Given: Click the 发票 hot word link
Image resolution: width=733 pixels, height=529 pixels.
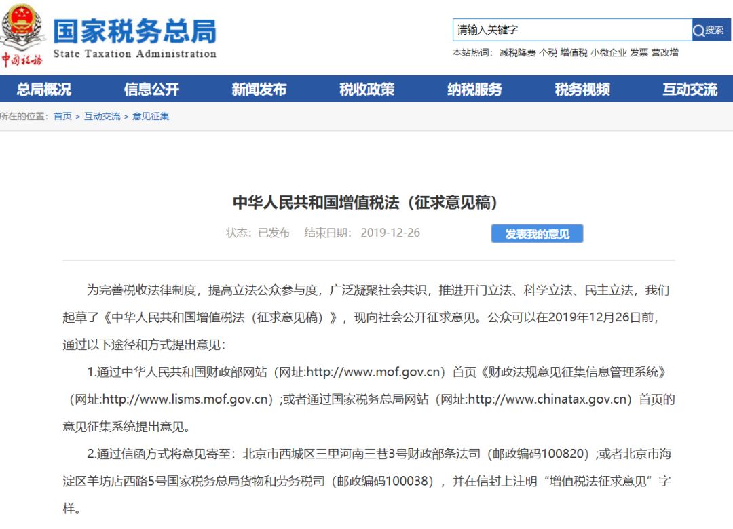Looking at the screenshot, I should (x=639, y=53).
